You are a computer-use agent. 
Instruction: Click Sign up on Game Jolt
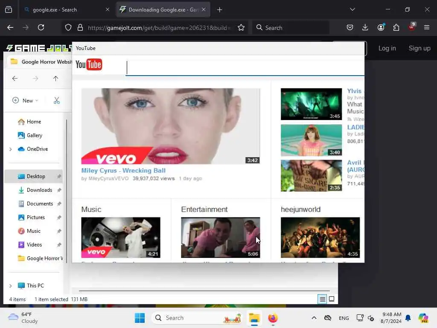tap(419, 48)
